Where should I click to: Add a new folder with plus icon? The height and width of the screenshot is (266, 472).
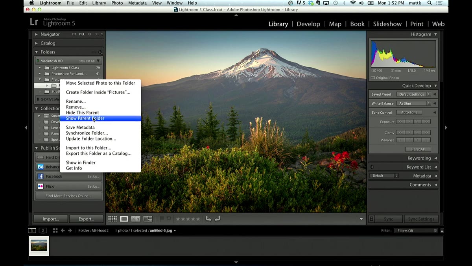tap(100, 52)
